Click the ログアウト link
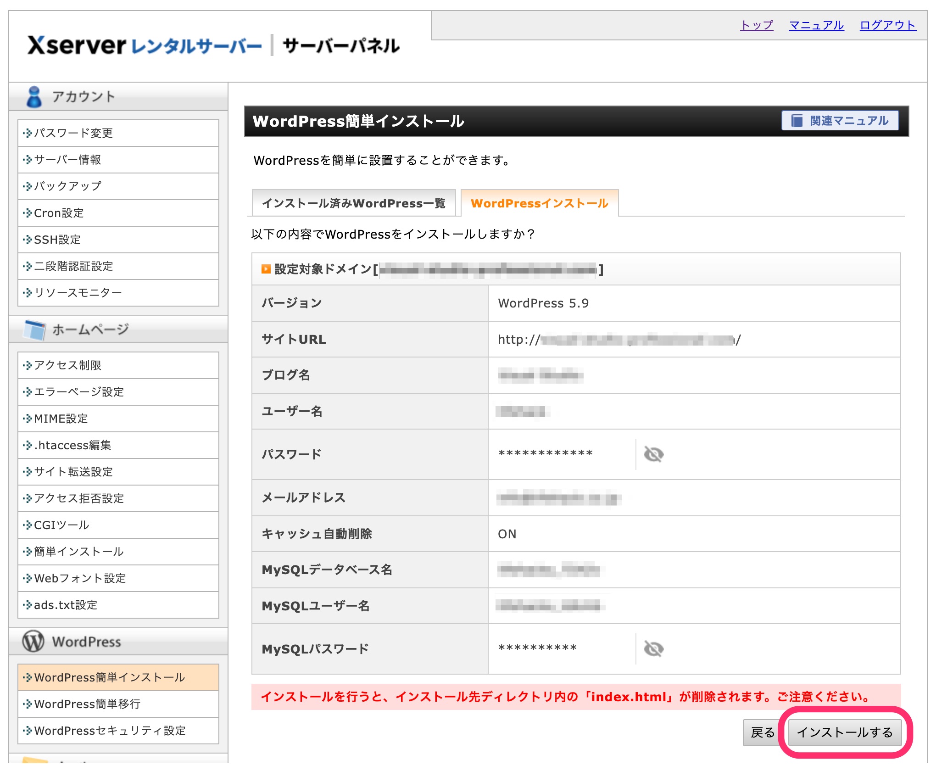The height and width of the screenshot is (782, 936). (x=888, y=25)
